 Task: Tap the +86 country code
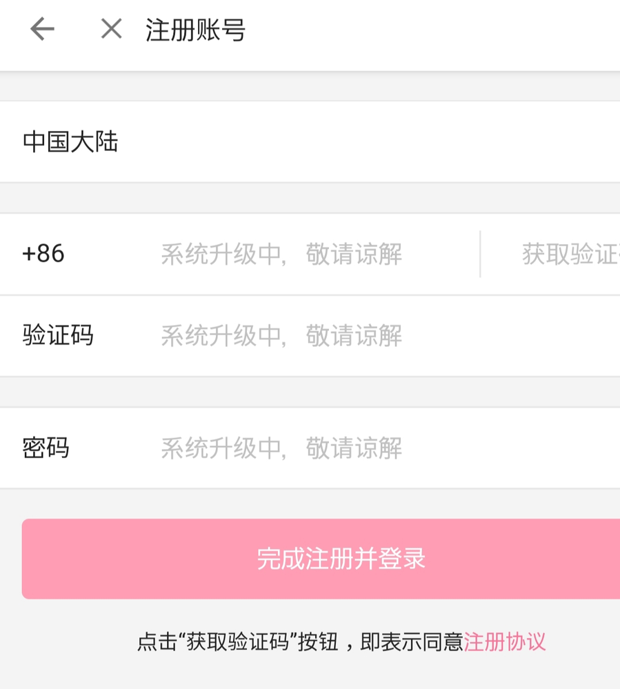(x=43, y=254)
